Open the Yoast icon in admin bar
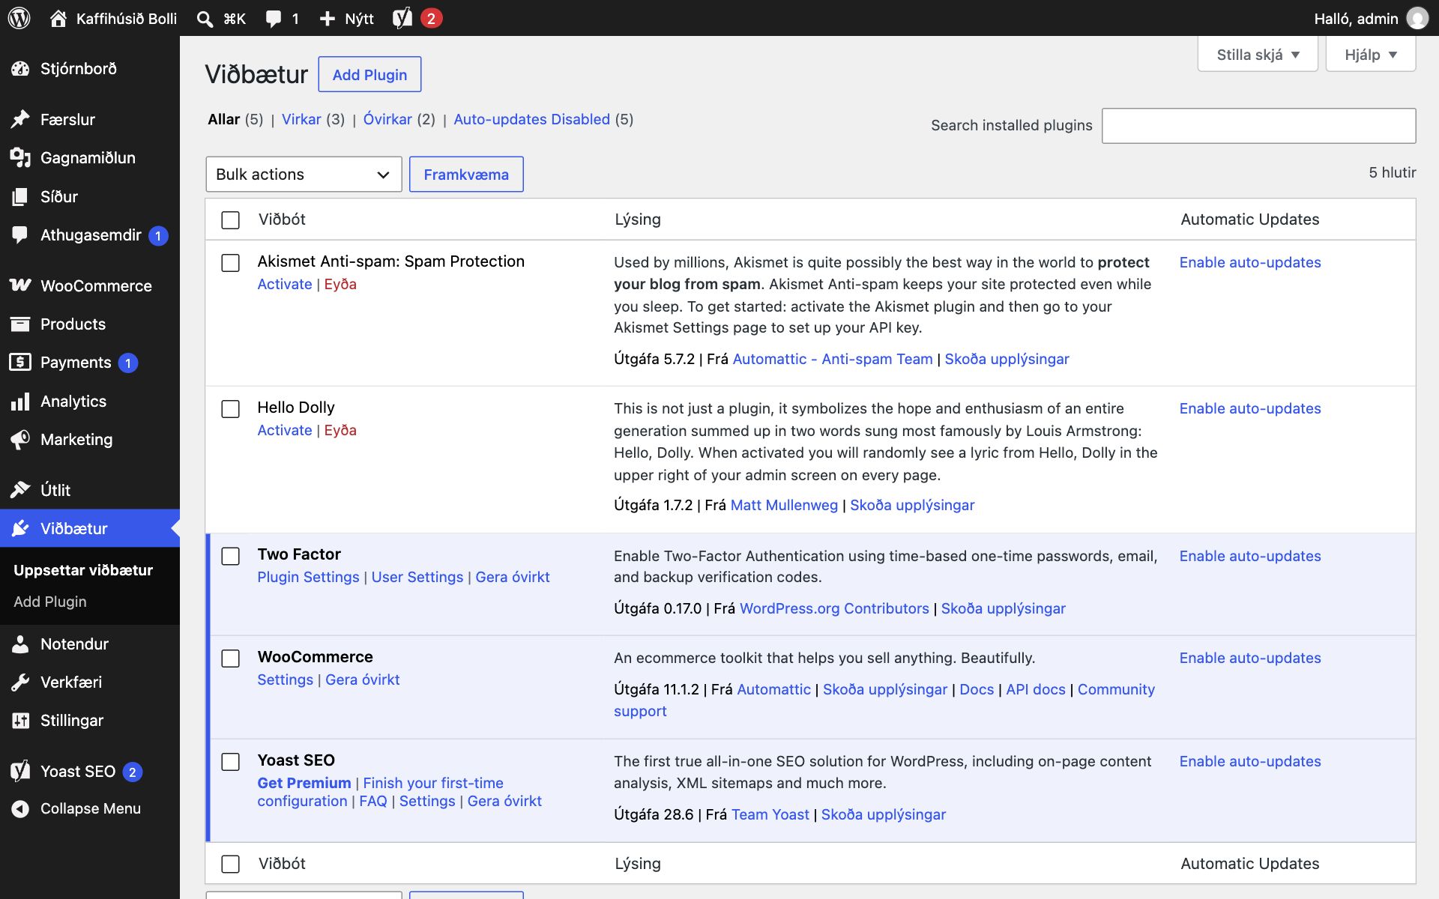Screen dimensions: 1439x899 402,18
